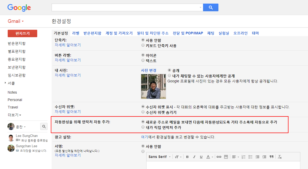The height and width of the screenshot is (169, 308).
Task: Click the 편지쓰기 compose button
Action: pos(22,33)
